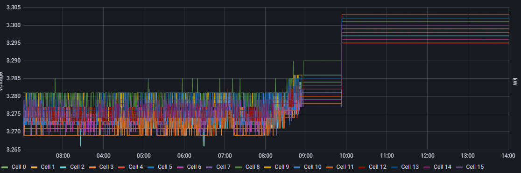This screenshot has width=521, height=173.
Task: Toggle the Cell 14 series label
Action: (x=443, y=166)
